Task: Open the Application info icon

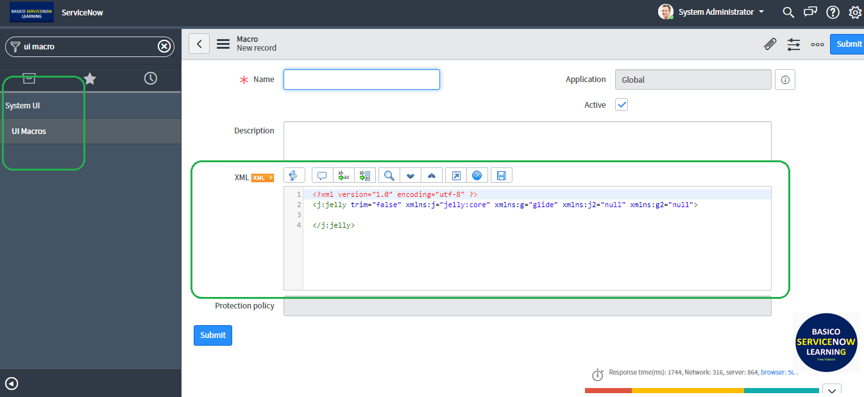Action: click(x=785, y=80)
